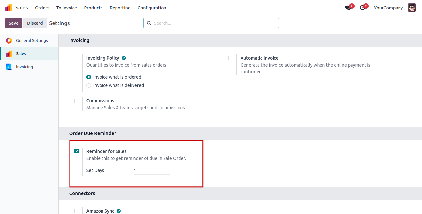Click the user avatar picture

pos(412,8)
